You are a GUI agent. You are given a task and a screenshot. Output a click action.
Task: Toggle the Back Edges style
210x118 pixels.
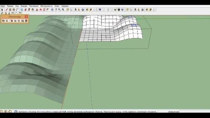tap(104, 10)
